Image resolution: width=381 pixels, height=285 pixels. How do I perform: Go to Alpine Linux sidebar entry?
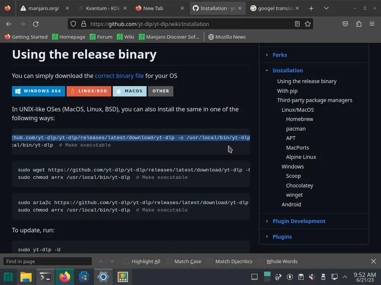click(x=301, y=157)
